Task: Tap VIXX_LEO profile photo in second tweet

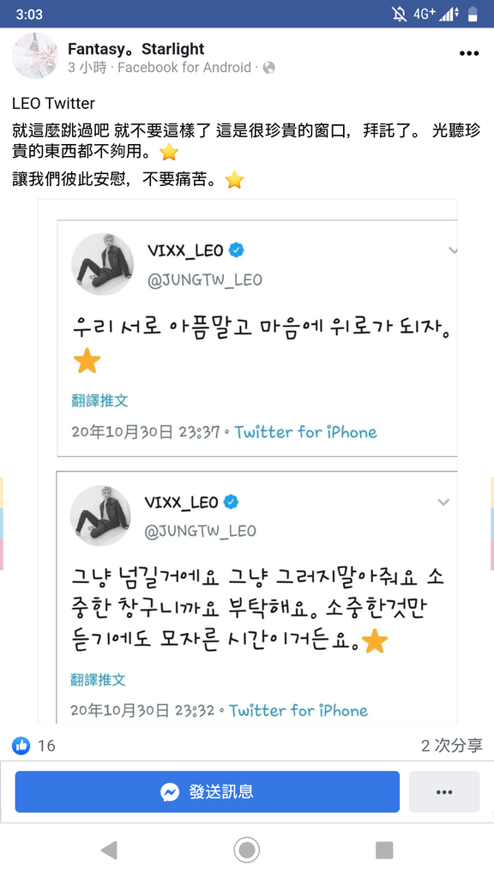Action: pyautogui.click(x=101, y=515)
